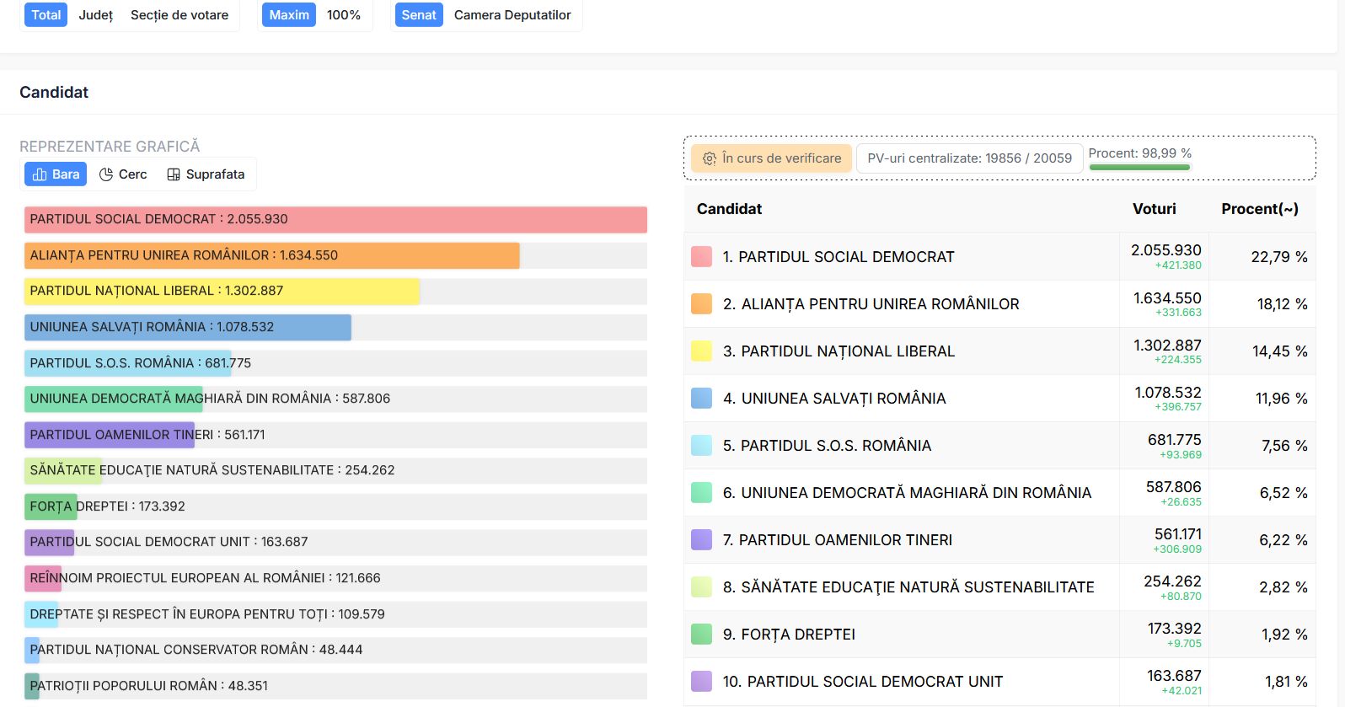
Task: Switch to Secție de votare view
Action: [180, 15]
